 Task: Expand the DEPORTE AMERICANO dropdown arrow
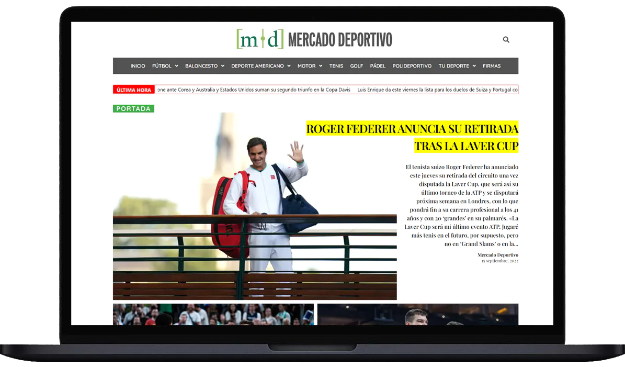(289, 66)
